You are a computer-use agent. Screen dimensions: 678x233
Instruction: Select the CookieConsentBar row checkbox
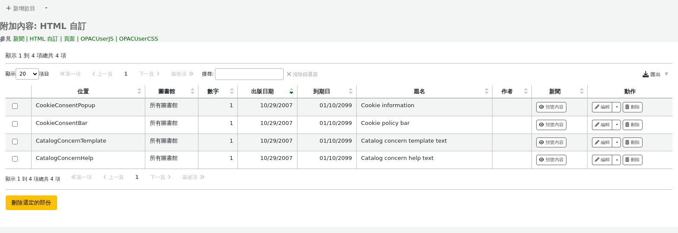click(x=15, y=124)
